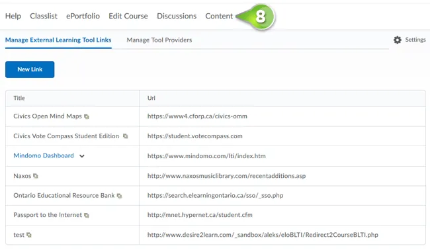Click icon beside Ontario Educational Resource Bank
The height and width of the screenshot is (252, 430).
tap(119, 196)
